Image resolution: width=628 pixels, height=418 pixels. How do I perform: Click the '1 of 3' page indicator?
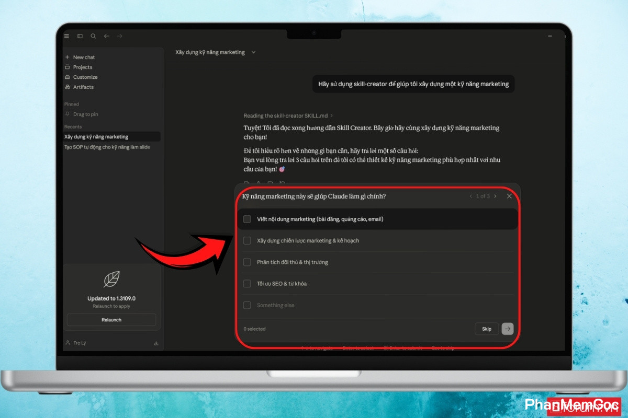[x=483, y=196]
